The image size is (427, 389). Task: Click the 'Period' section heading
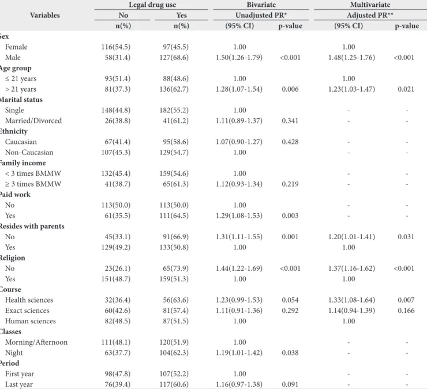pyautogui.click(x=10, y=364)
